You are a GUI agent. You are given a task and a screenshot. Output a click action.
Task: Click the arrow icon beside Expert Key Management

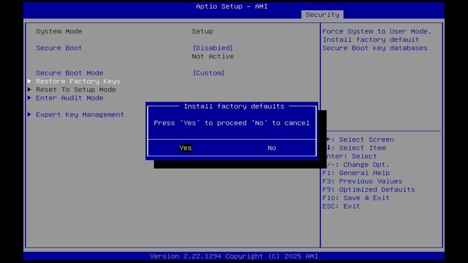[x=29, y=114]
